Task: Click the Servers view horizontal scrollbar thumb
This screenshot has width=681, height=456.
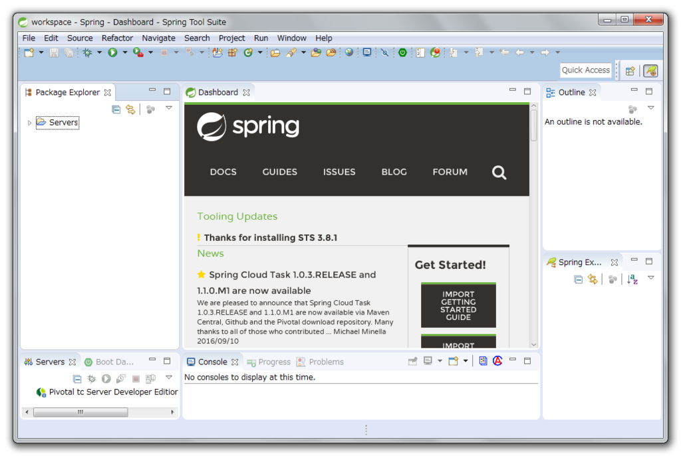Action: pos(80,412)
